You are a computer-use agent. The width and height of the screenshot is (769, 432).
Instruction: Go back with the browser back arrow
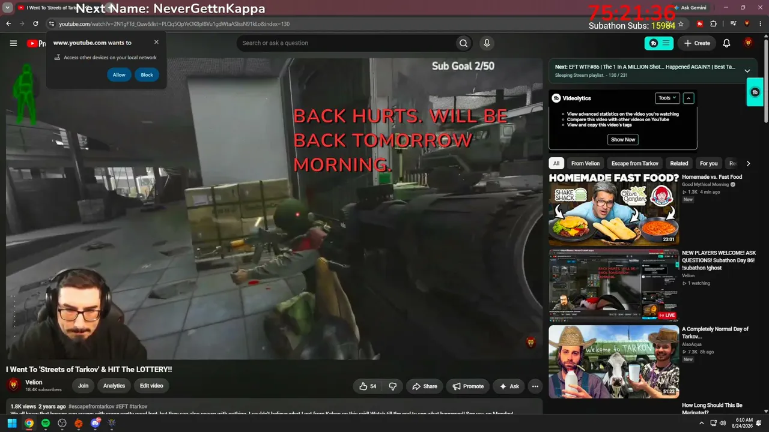[x=8, y=24]
